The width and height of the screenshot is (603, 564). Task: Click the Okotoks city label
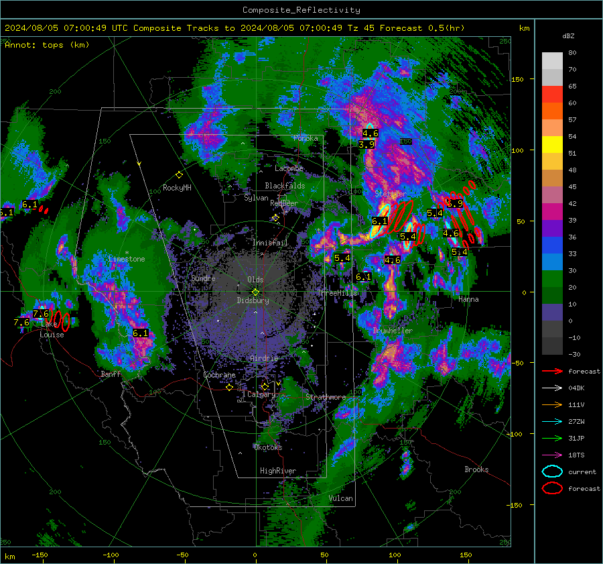(x=268, y=447)
